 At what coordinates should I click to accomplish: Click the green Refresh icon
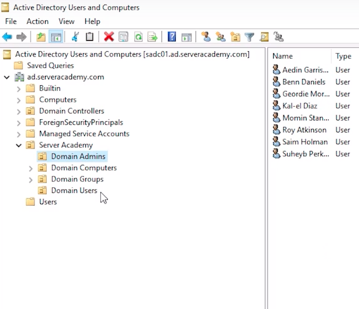[x=138, y=37]
